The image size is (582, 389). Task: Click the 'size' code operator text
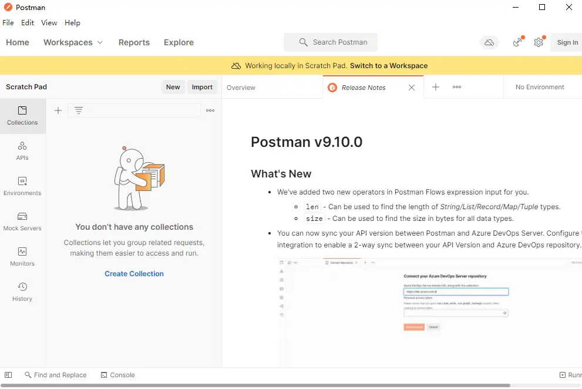click(314, 219)
